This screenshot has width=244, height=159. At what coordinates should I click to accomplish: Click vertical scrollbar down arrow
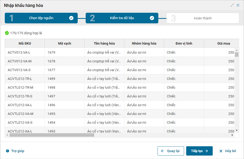click(237, 130)
